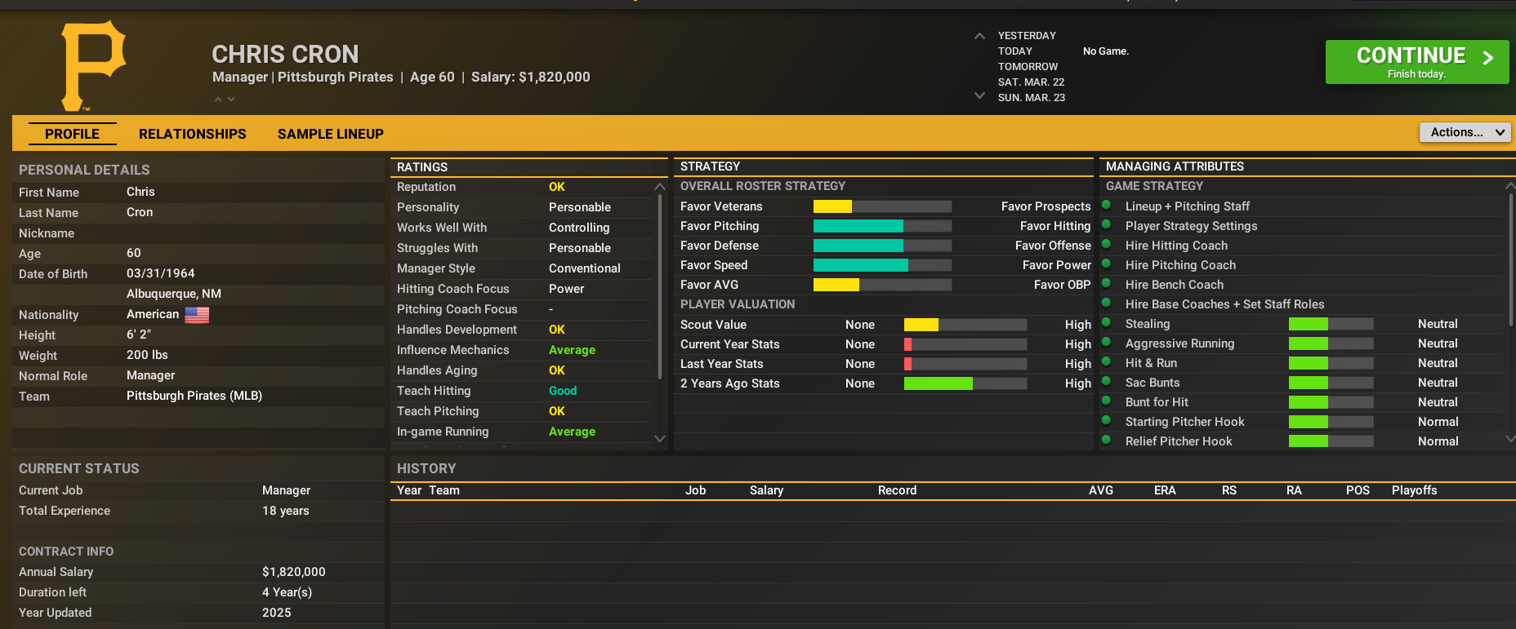Click the green dot beside Hire Bench Coach

[x=1107, y=284]
